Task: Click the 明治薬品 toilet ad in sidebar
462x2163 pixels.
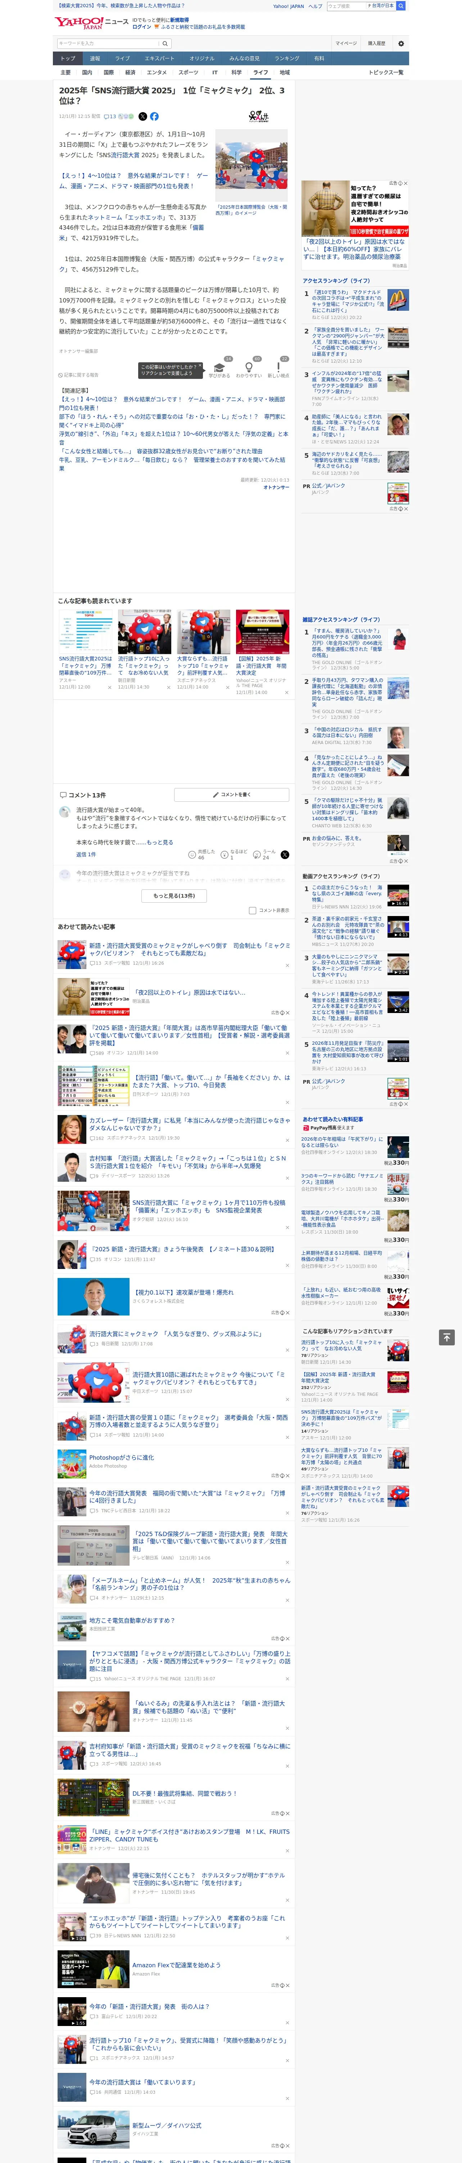Action: tap(355, 224)
